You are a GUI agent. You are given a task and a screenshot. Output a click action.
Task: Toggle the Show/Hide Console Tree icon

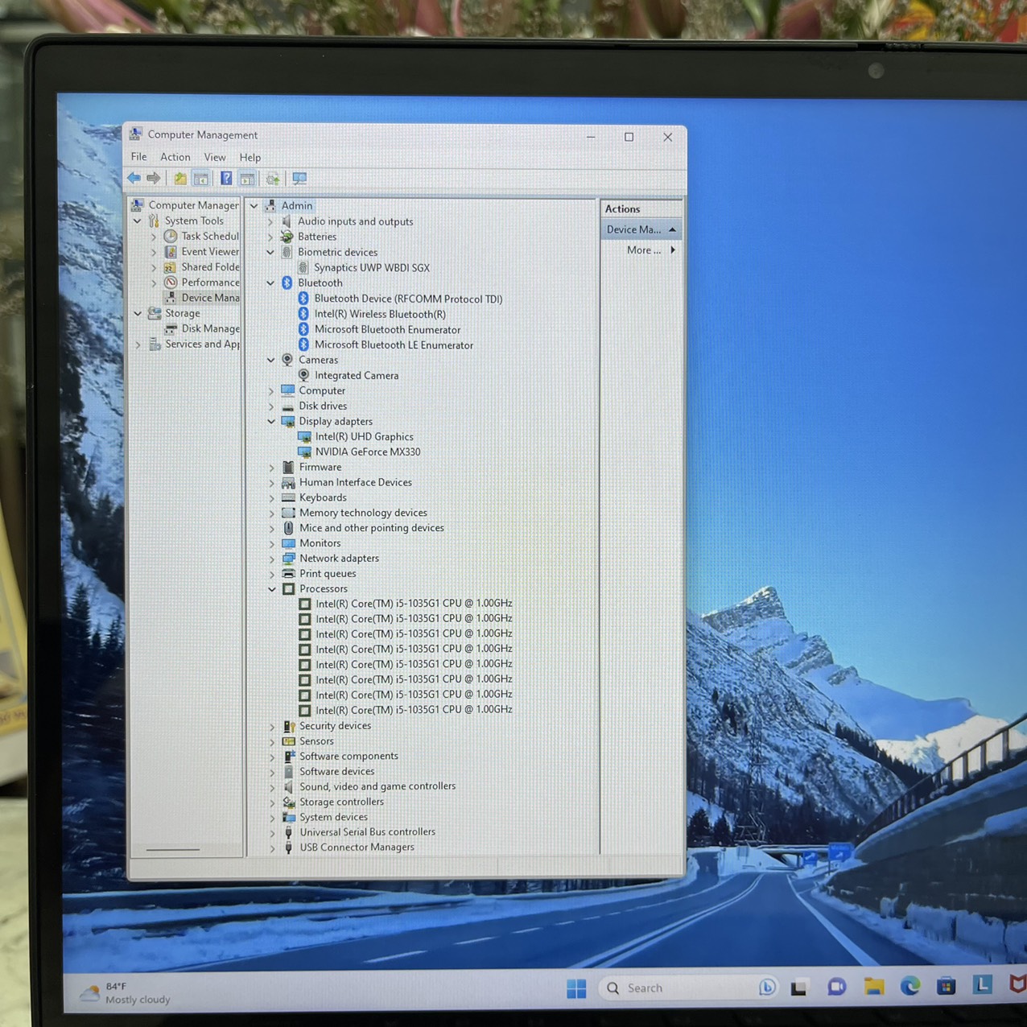201,179
